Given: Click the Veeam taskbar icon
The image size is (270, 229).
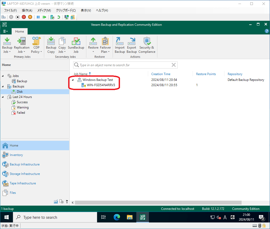Looking at the screenshot, I should coord(143,217).
